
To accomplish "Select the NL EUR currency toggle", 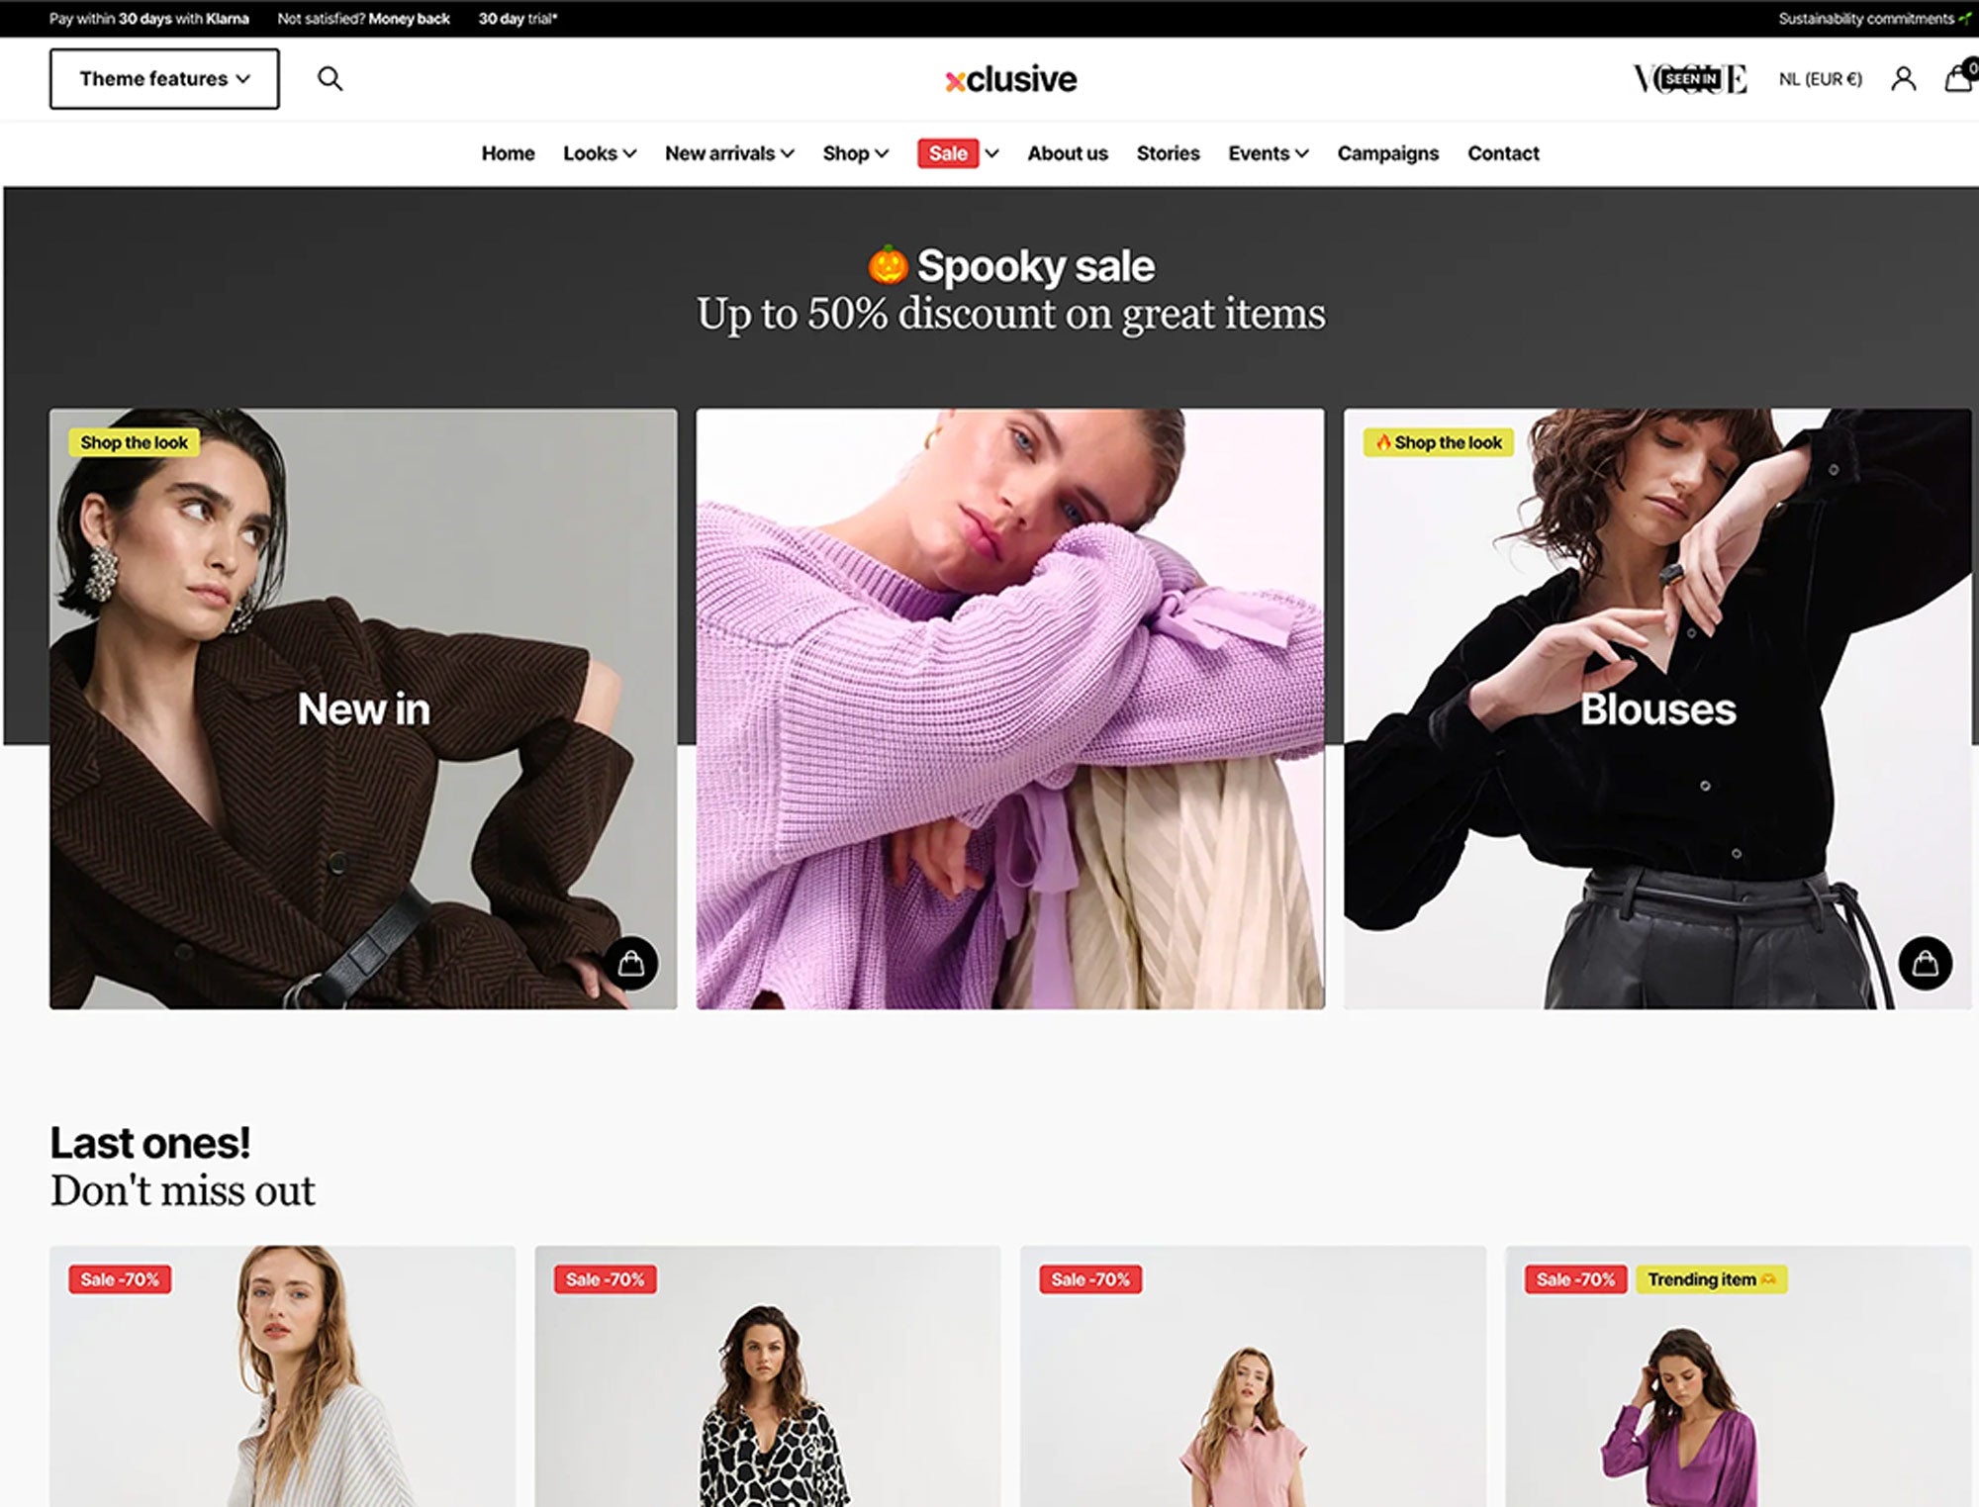I will click(x=1821, y=77).
